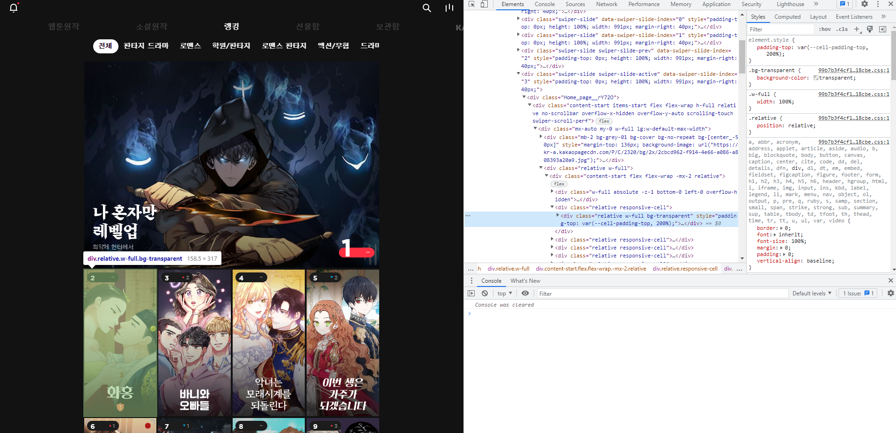Open the Performance tab
Image resolution: width=896 pixels, height=433 pixels.
pyautogui.click(x=644, y=4)
